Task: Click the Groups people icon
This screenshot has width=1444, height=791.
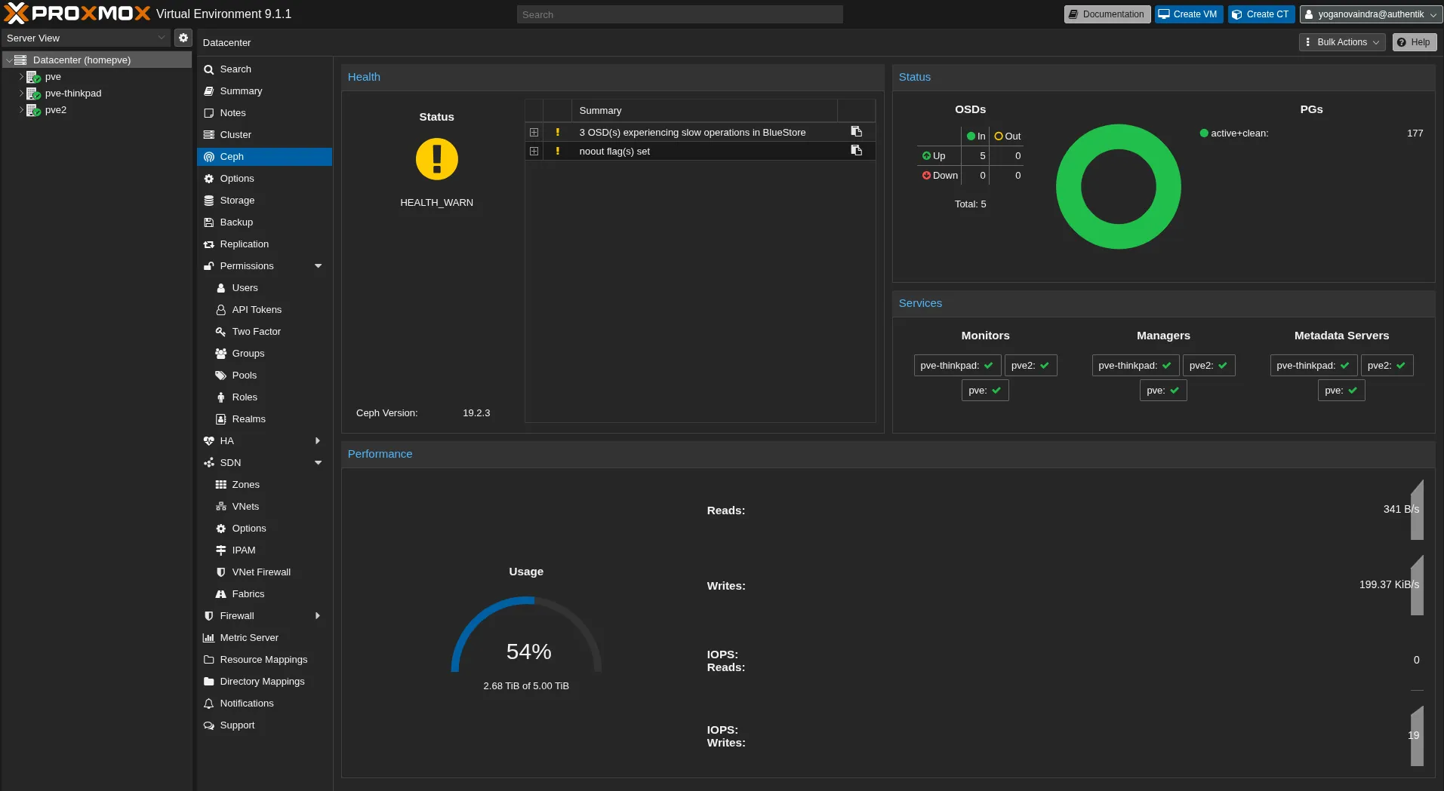Action: point(221,354)
